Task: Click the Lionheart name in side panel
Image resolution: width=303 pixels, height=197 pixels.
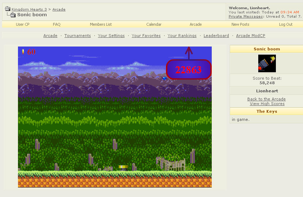Action: click(267, 91)
